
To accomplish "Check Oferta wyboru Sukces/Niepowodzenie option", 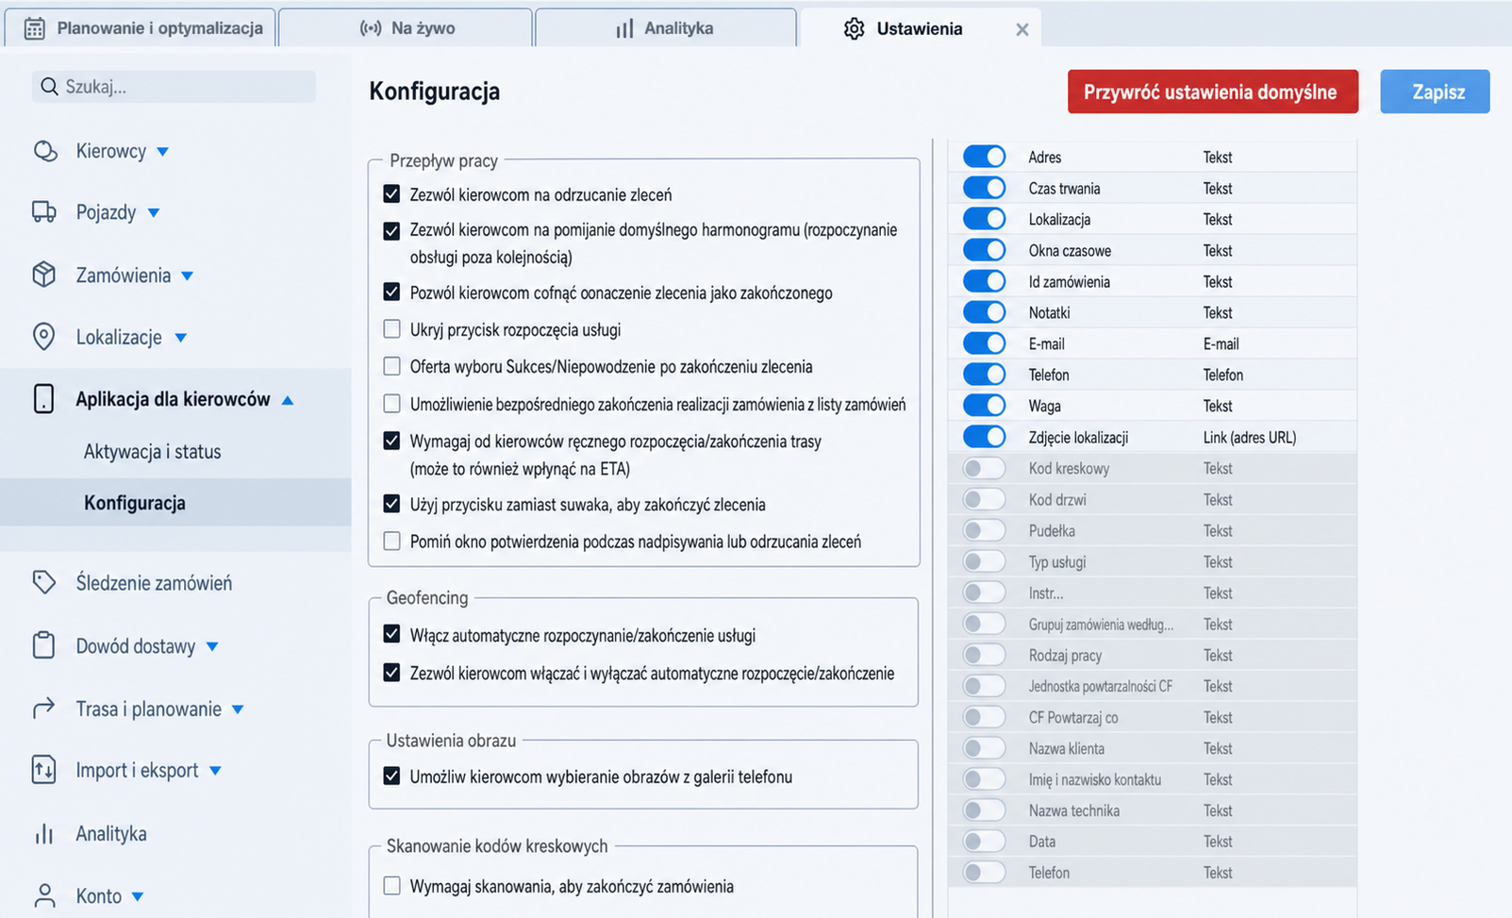I will tap(391, 366).
